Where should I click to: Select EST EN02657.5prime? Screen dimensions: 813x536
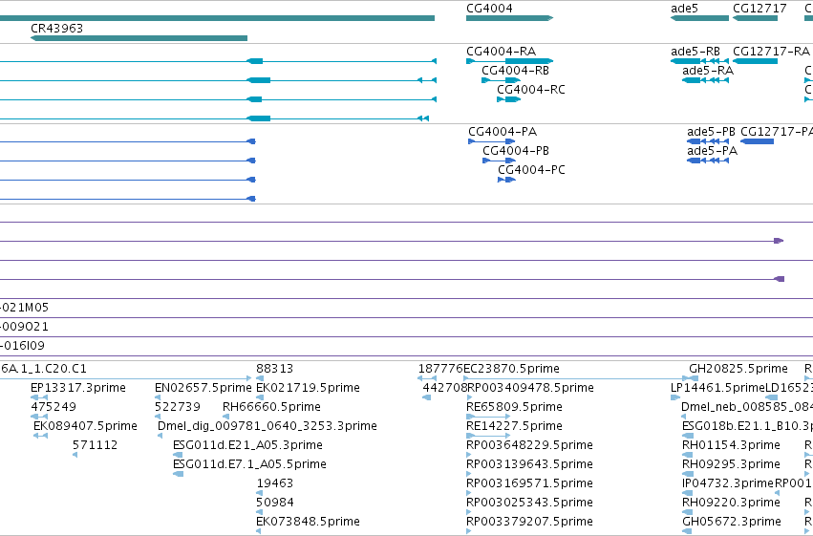point(203,388)
